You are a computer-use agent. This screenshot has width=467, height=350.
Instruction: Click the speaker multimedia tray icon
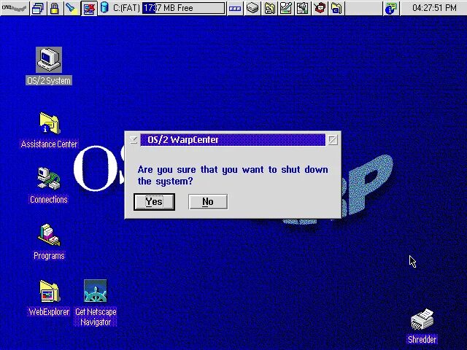tap(302, 8)
